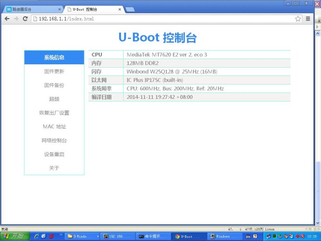This screenshot has height=241, width=321.
Task: Click the browser forward arrow
Action: pos(16,19)
